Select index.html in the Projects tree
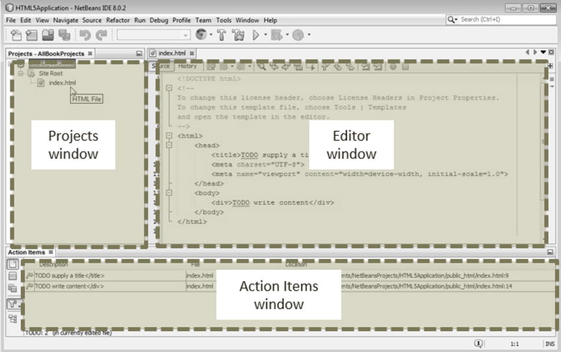Viewport: 561px width, 352px height. pos(62,83)
